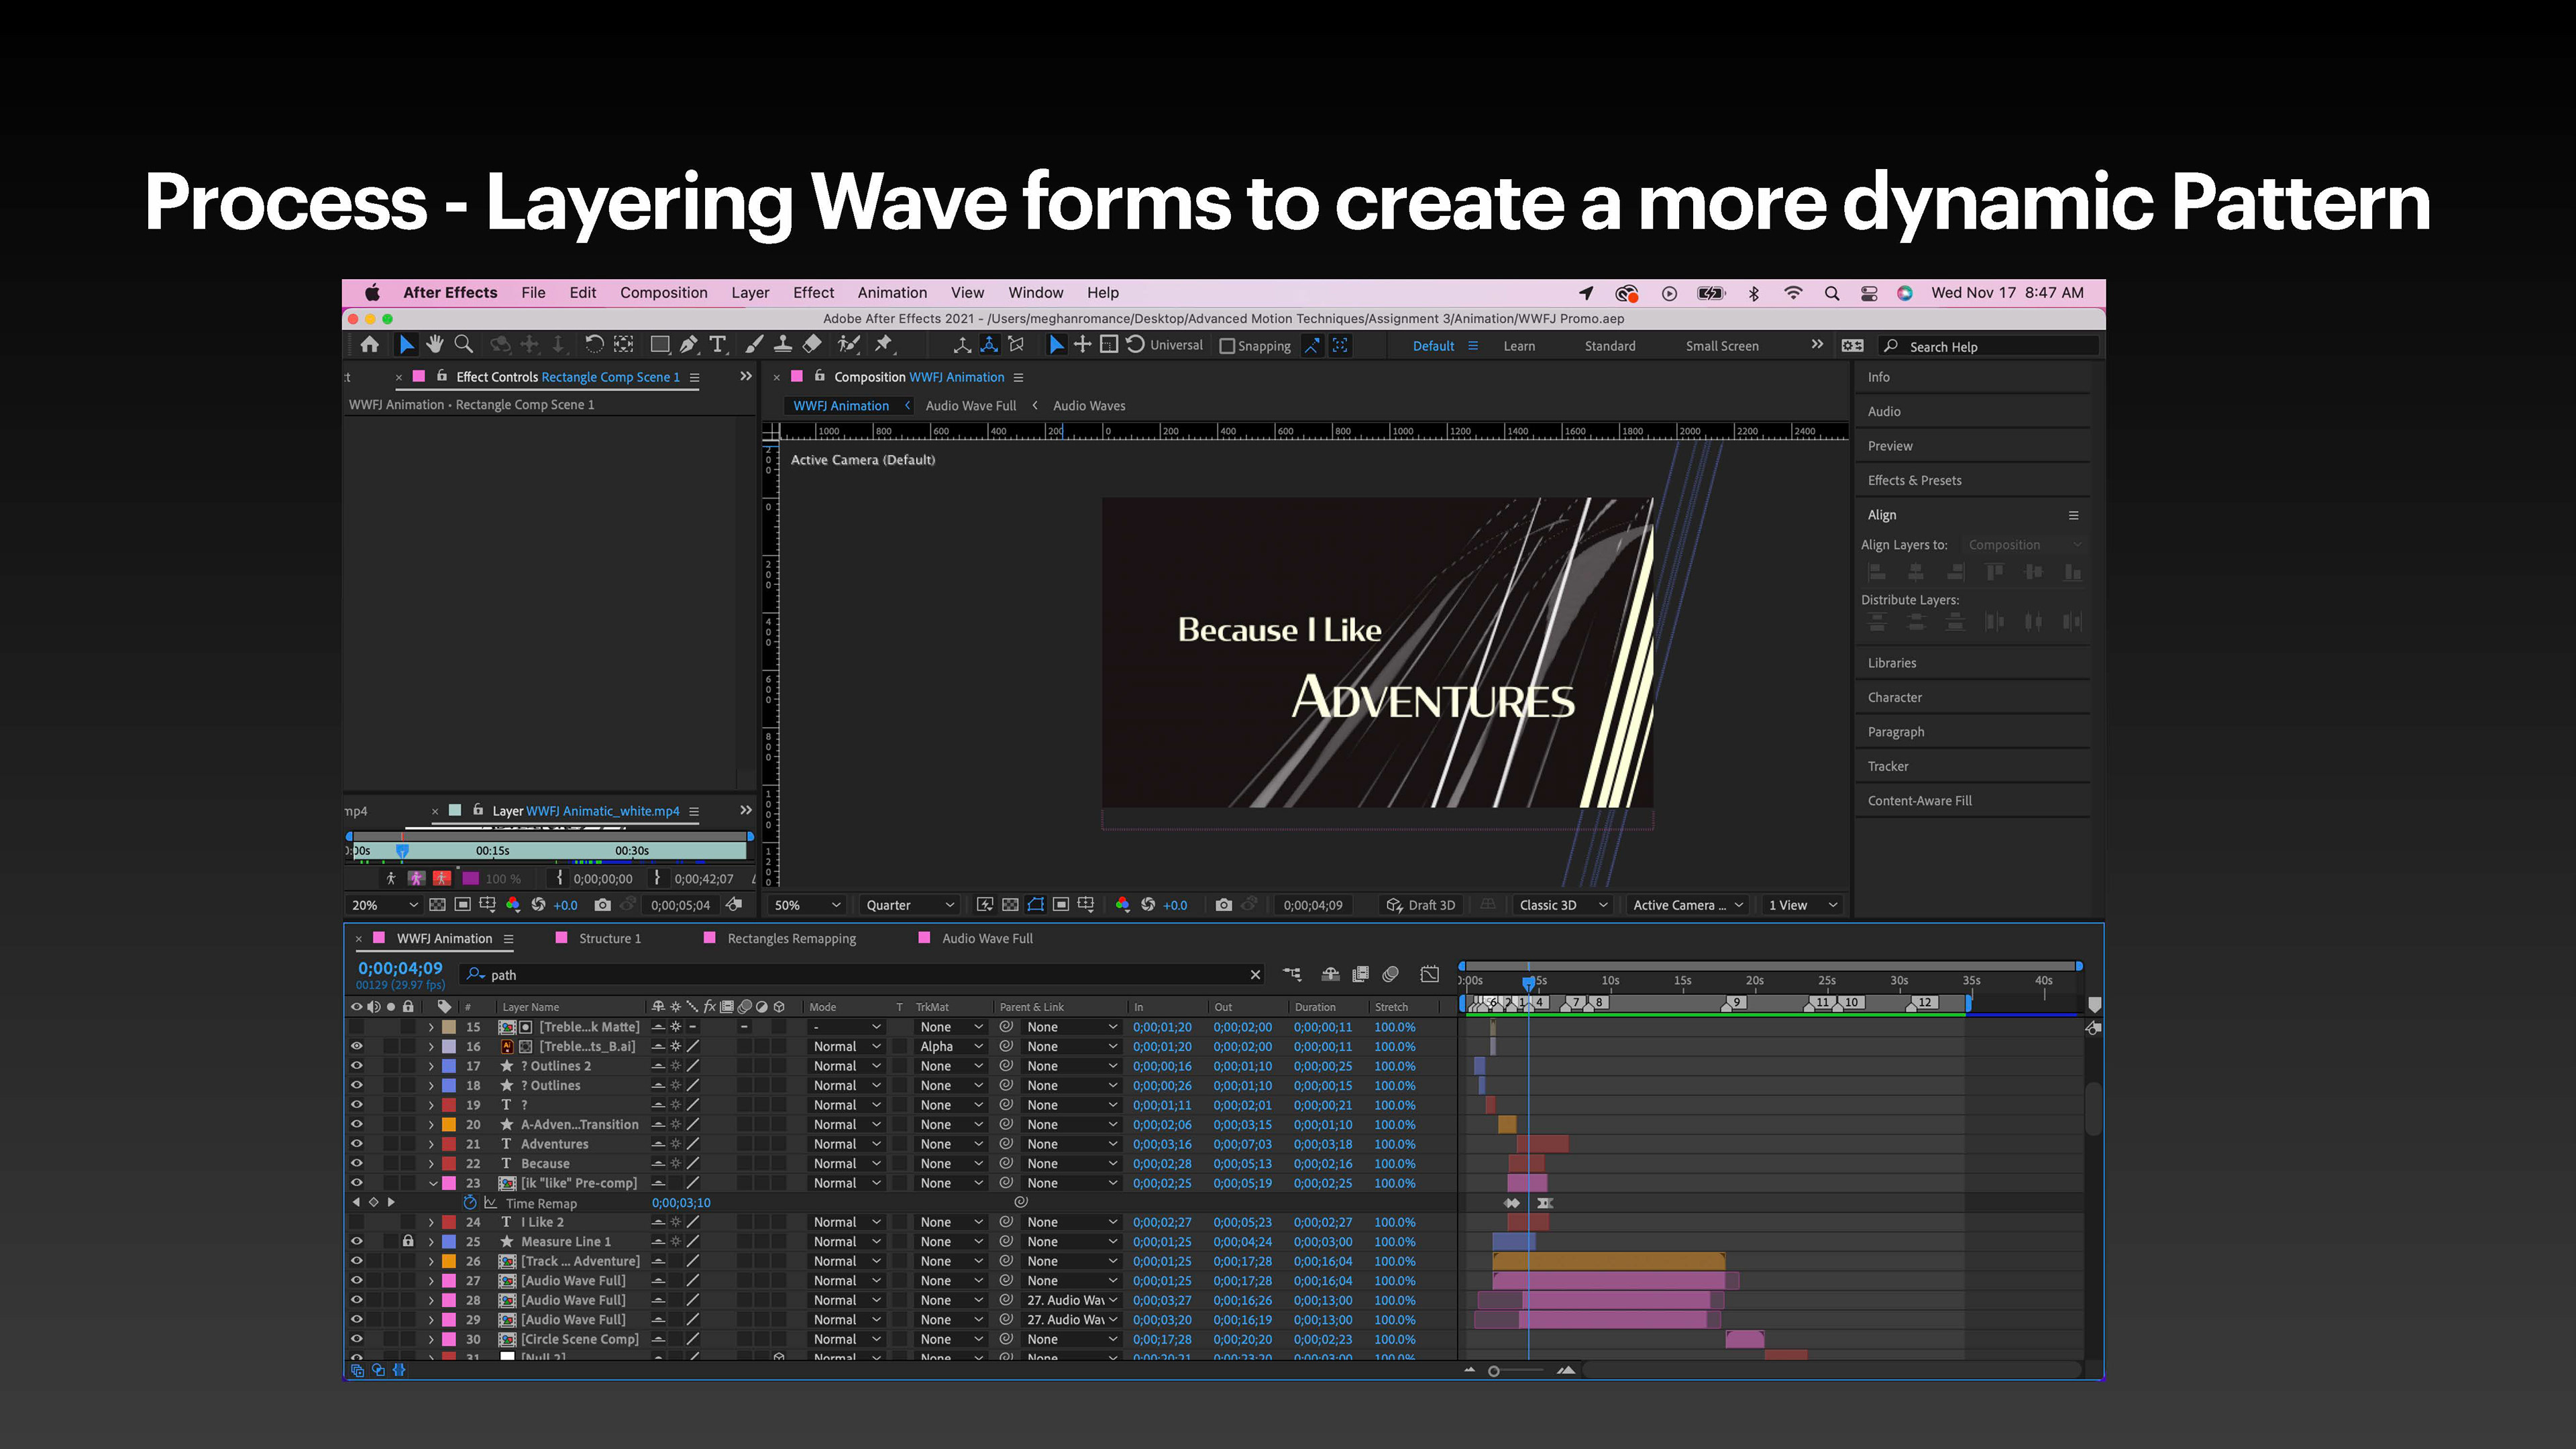Image resolution: width=2576 pixels, height=1449 pixels.
Task: Switch to Audio Wave Full timeline tab
Action: (x=987, y=938)
